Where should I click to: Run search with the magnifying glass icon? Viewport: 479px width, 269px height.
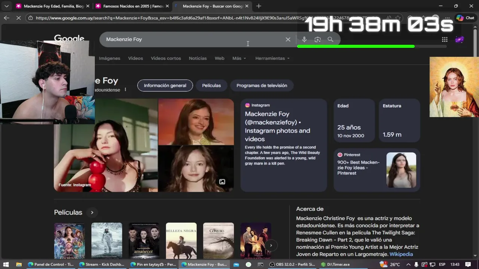pyautogui.click(x=330, y=39)
